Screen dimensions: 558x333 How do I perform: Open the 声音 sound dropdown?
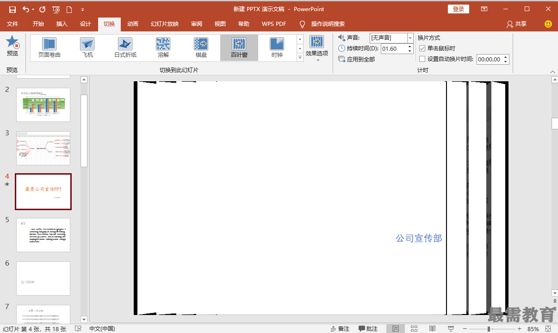(410, 38)
